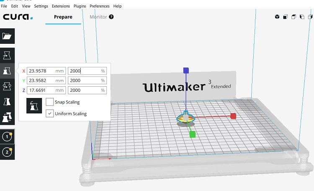Open the View menu
This screenshot has height=191, width=314.
26,6
